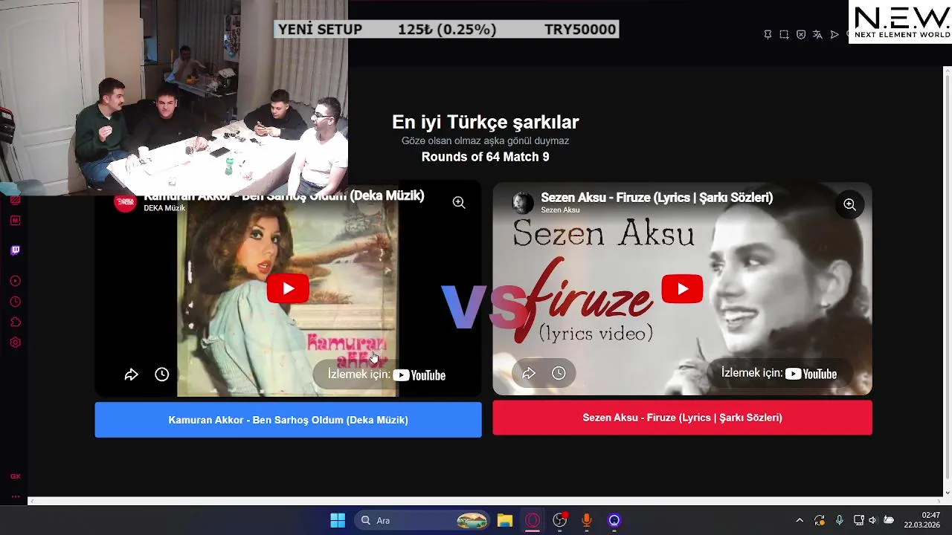Click the translate page icon
The image size is (952, 535).
click(x=817, y=34)
